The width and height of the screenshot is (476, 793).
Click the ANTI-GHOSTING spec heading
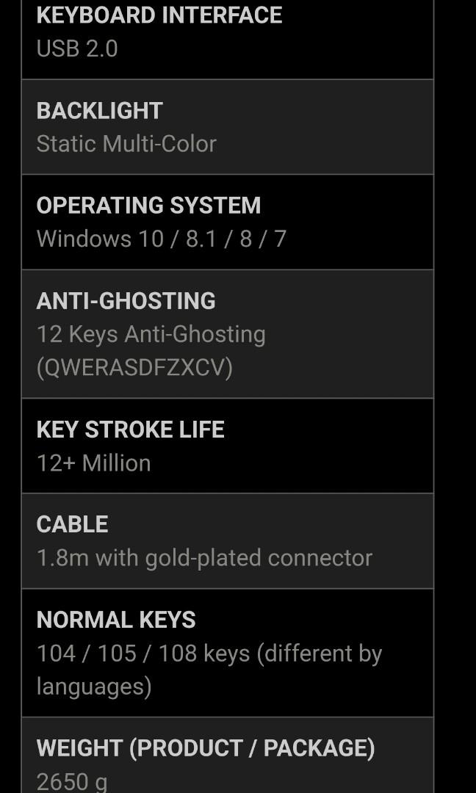pos(126,300)
